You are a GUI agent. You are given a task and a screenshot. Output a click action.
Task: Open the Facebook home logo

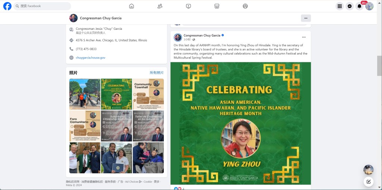[x=7, y=6]
